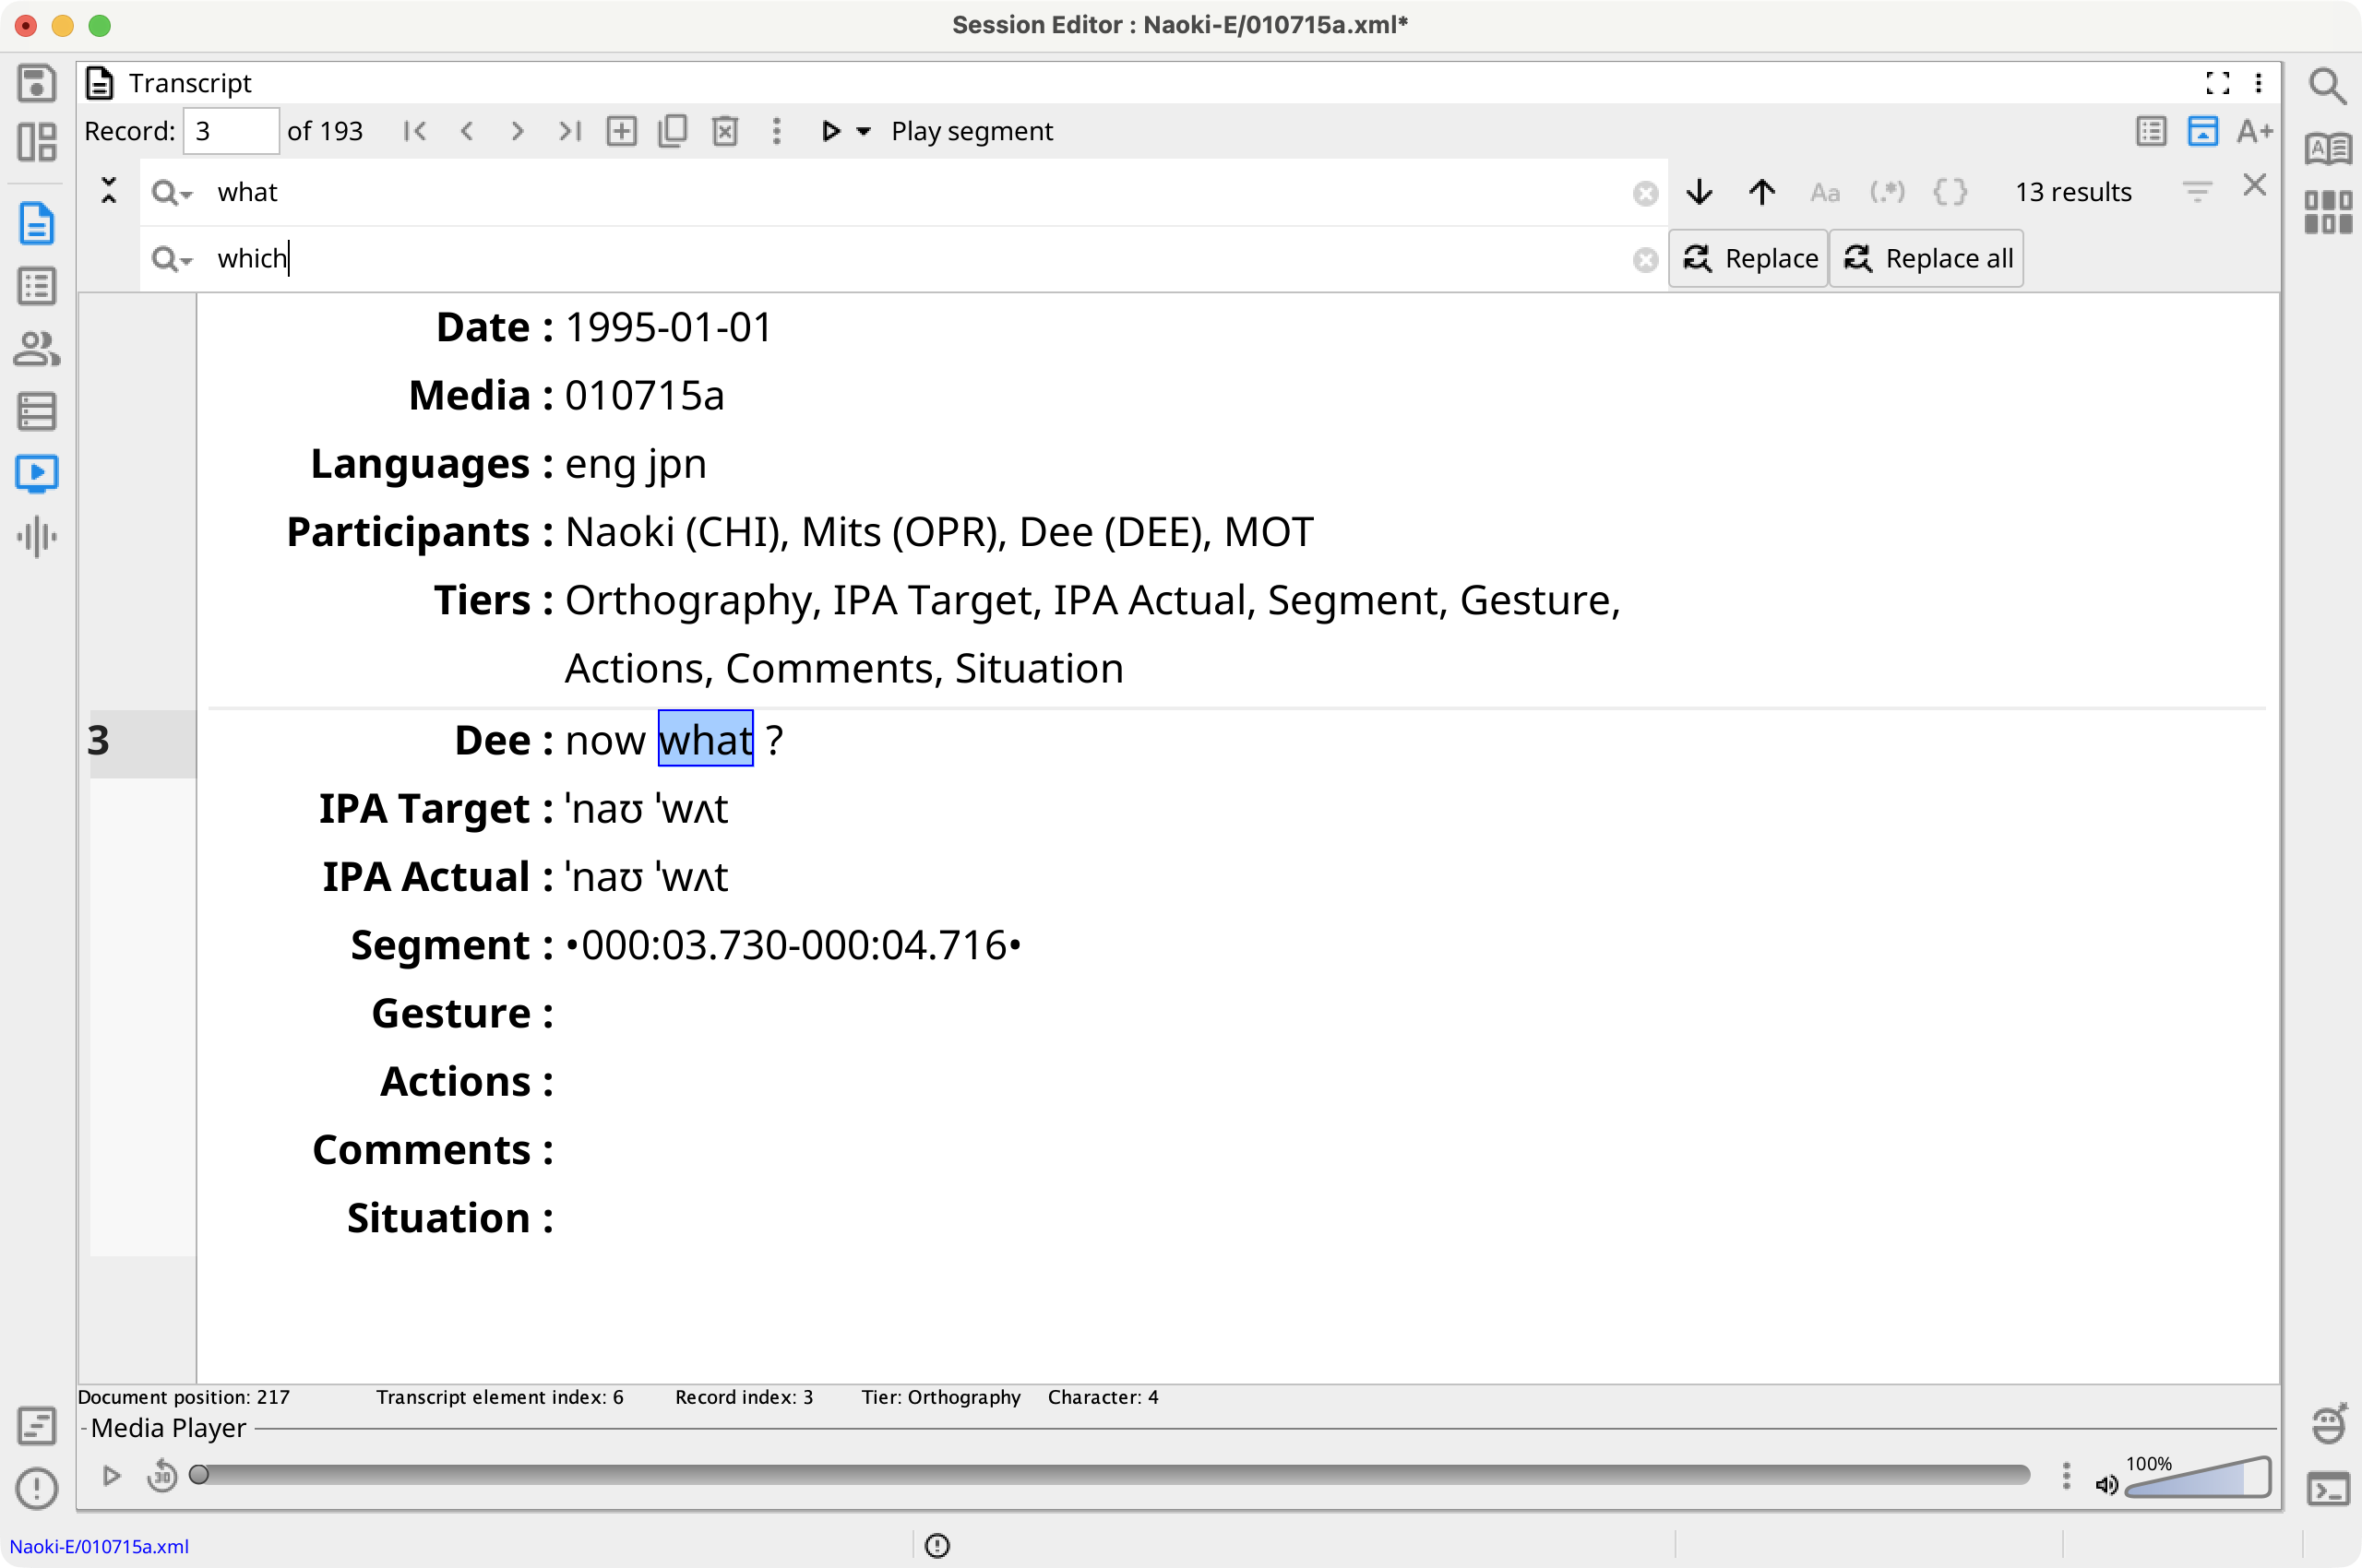Open the waveform speech analysis icon
The width and height of the screenshot is (2362, 1568).
(x=36, y=536)
